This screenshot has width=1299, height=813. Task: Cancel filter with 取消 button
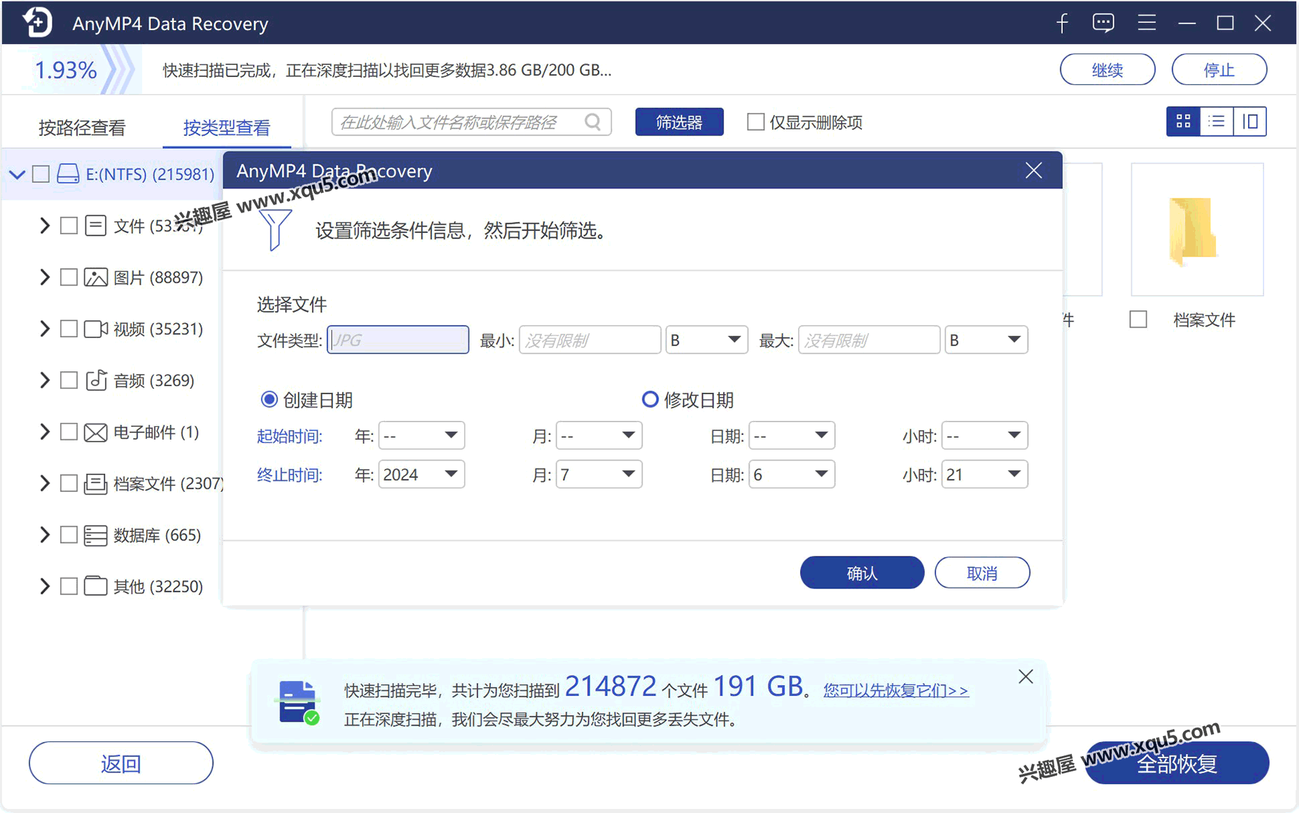pyautogui.click(x=982, y=573)
